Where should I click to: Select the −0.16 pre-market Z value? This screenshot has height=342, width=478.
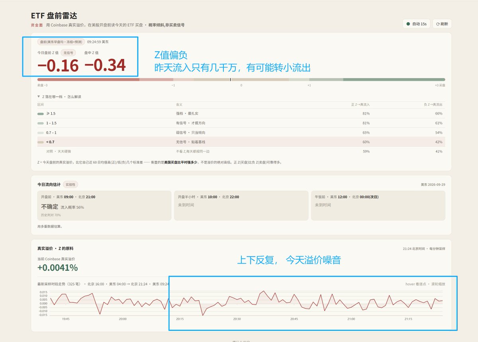point(58,66)
